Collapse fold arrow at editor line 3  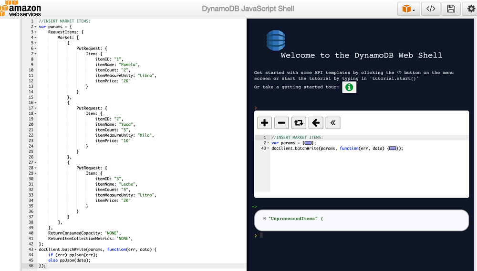36,32
